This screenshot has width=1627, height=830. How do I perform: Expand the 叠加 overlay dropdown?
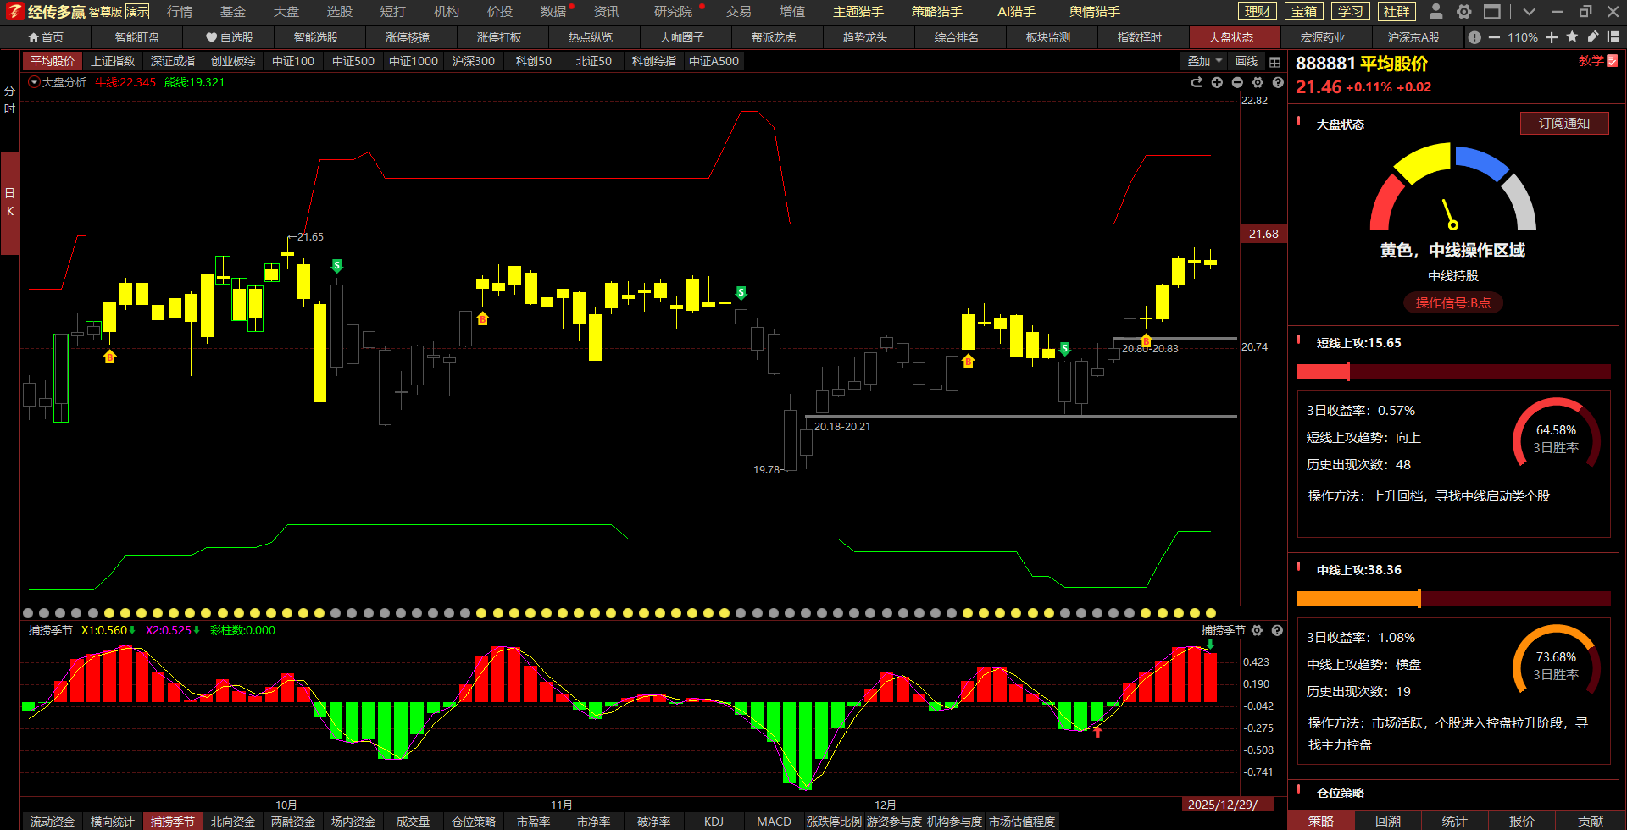coord(1204,61)
